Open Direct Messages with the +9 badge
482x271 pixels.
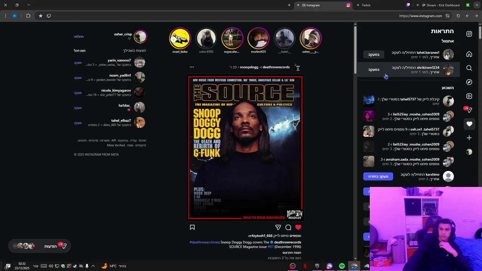tap(468, 110)
